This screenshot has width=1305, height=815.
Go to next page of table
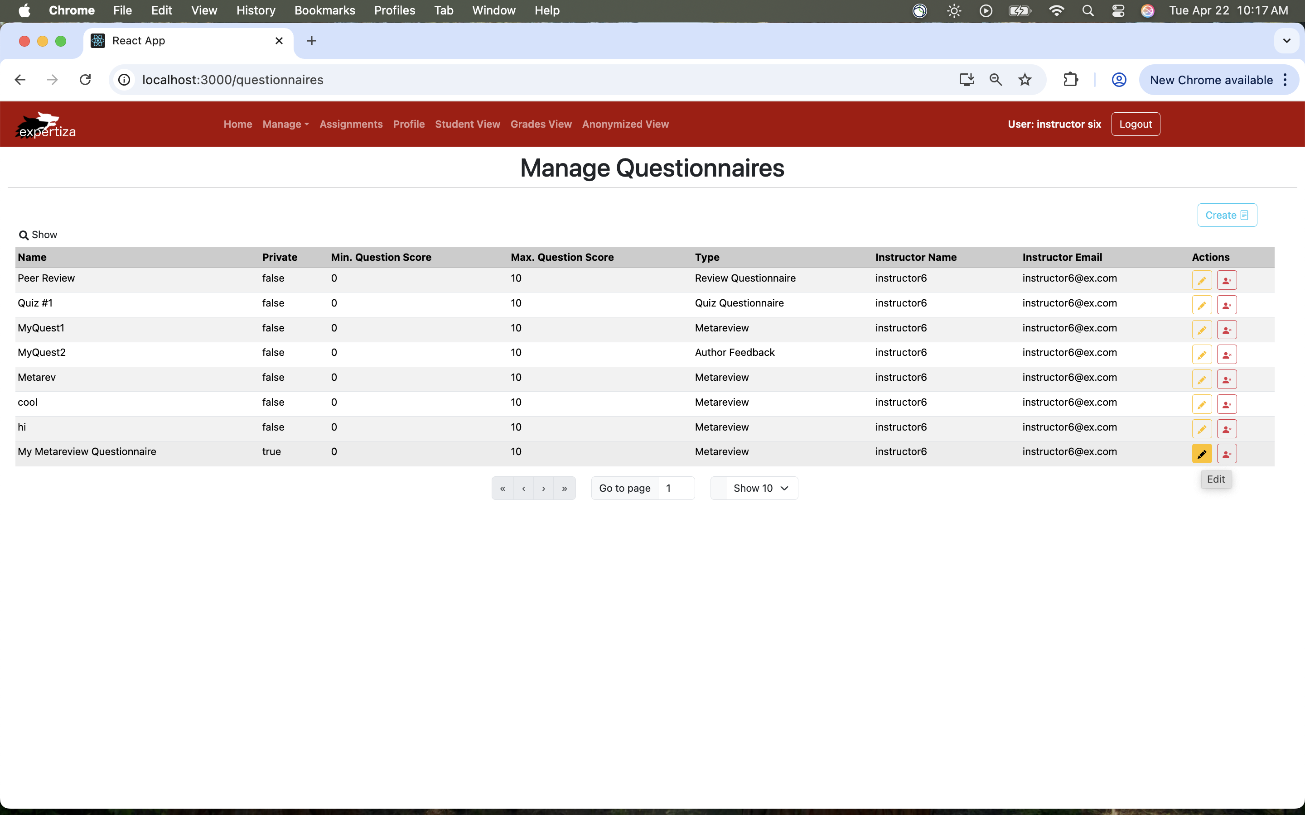click(x=544, y=489)
